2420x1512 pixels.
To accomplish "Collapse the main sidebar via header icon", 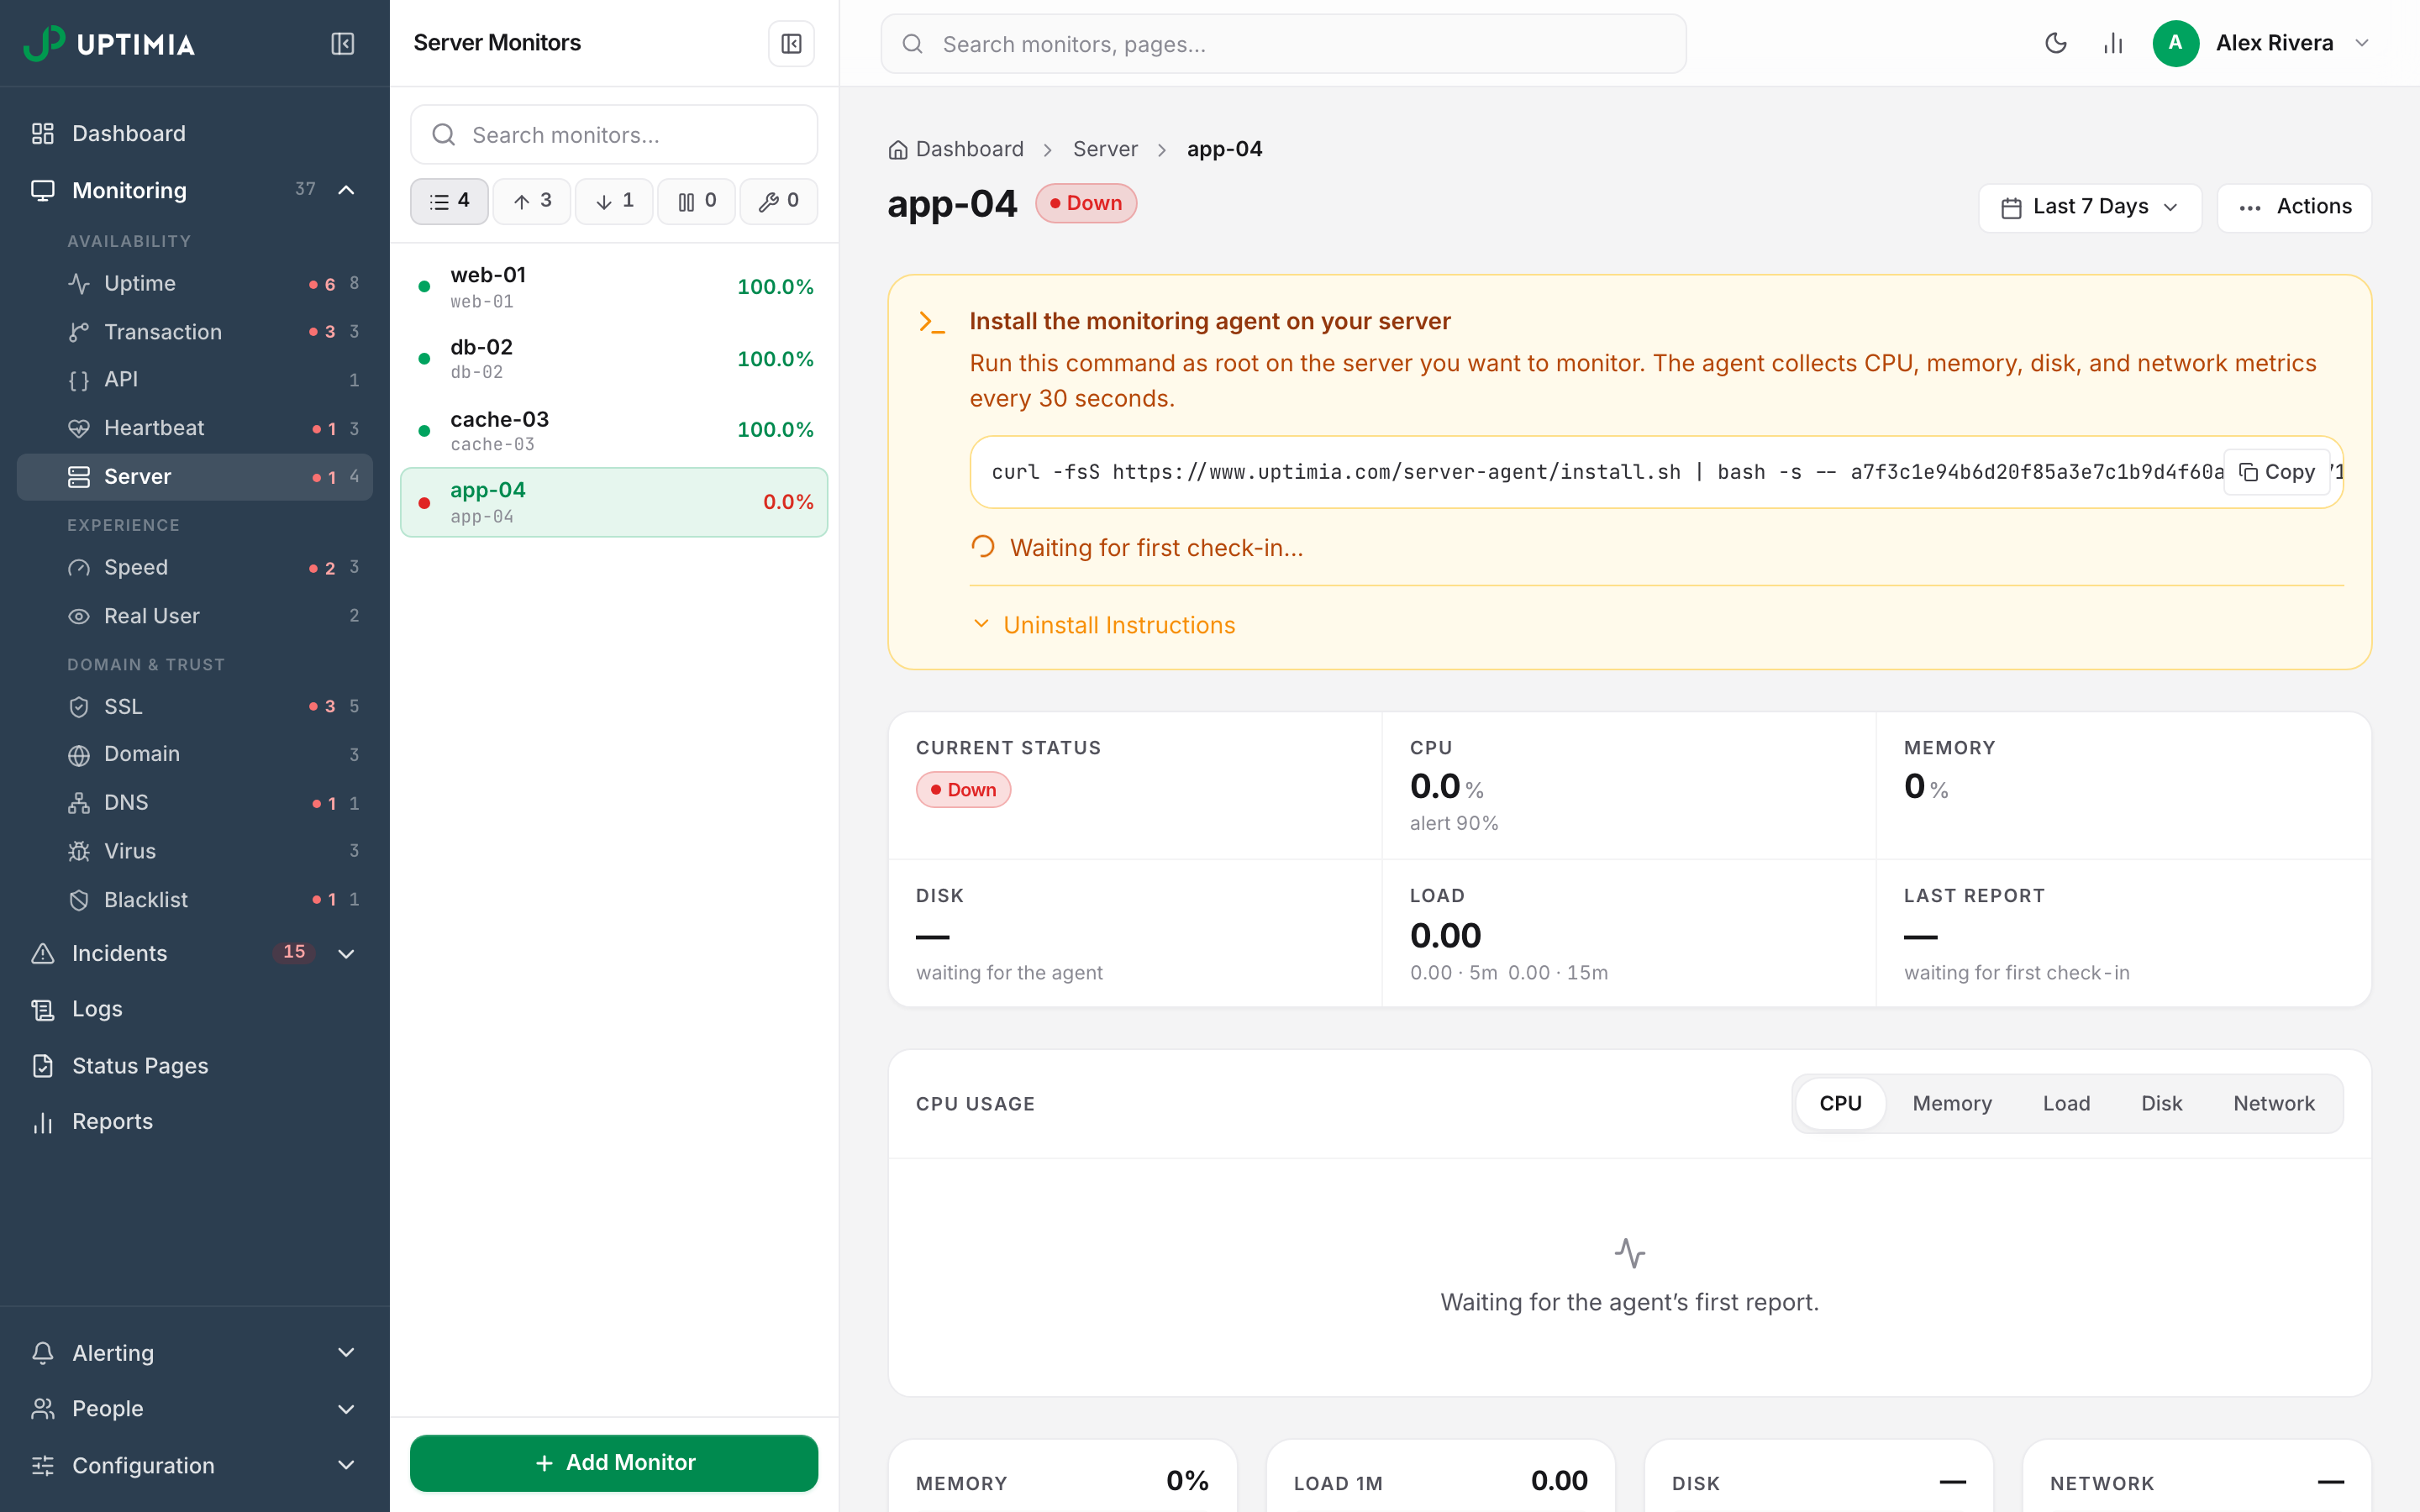I will click(342, 44).
